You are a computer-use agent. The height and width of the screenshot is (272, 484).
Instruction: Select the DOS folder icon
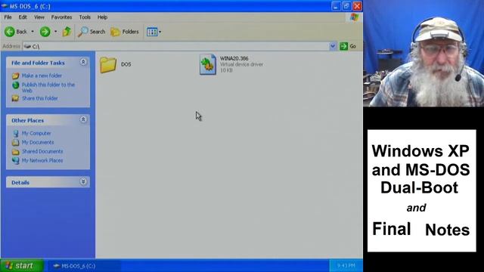click(108, 64)
